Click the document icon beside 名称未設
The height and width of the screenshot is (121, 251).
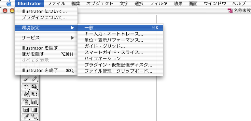[x=230, y=11]
